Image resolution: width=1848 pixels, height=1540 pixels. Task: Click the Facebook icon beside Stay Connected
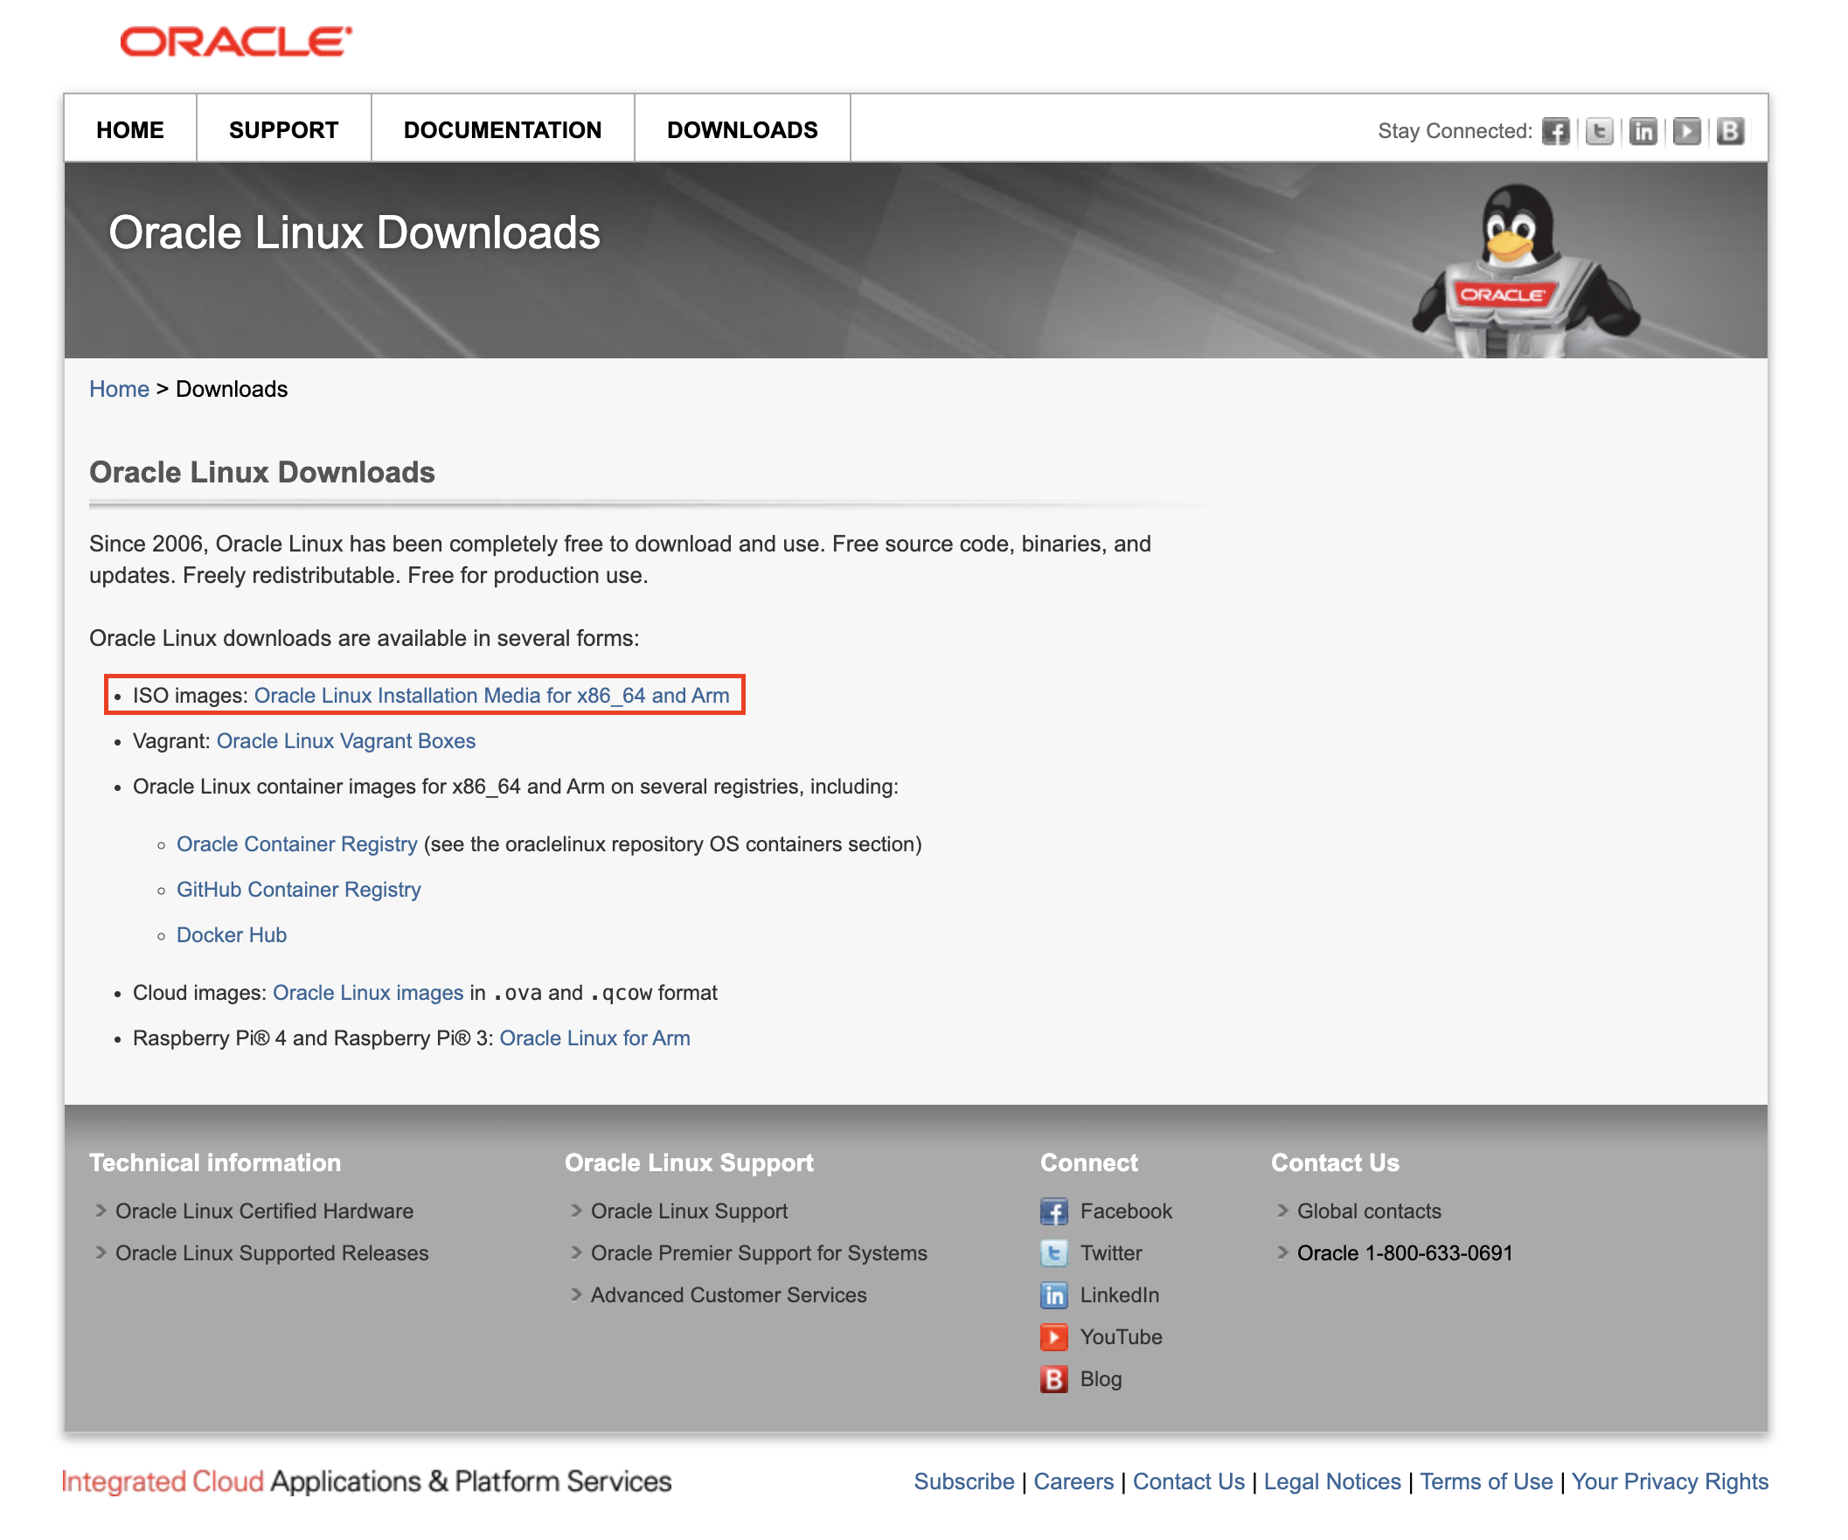point(1555,131)
